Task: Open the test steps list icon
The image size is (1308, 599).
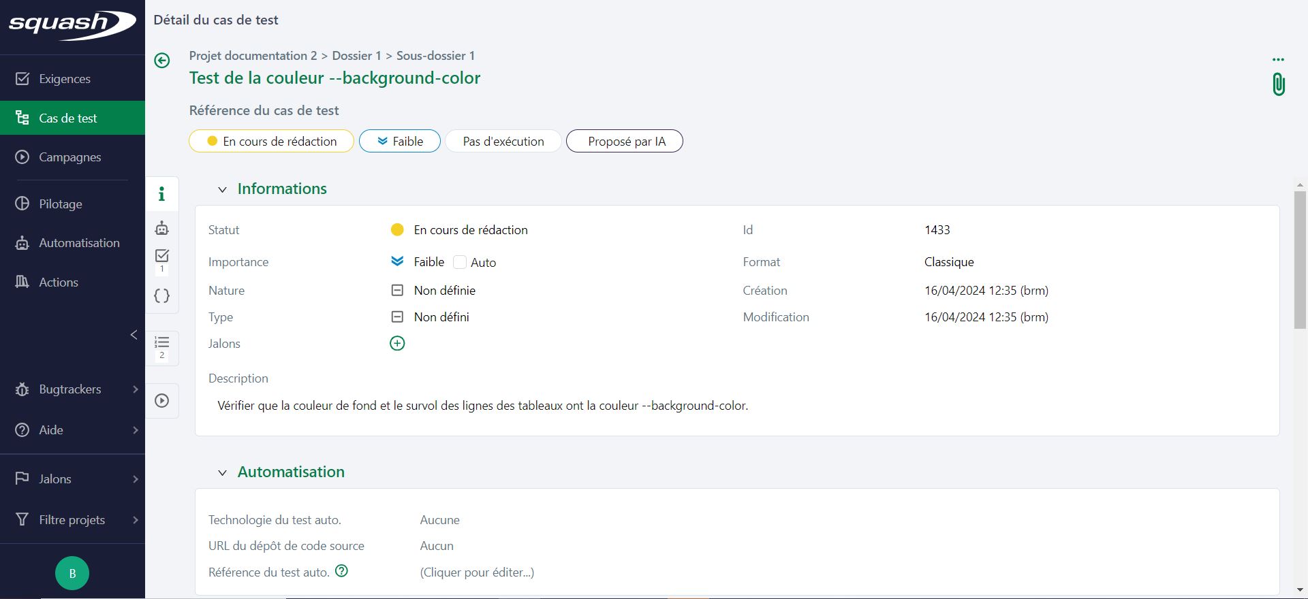Action: (x=162, y=342)
